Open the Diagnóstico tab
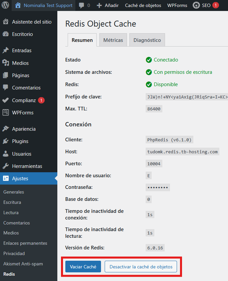The width and height of the screenshot is (228, 281). coord(147,40)
